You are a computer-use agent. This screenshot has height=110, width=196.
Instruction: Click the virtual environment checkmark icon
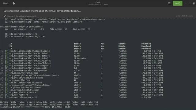[x=5, y=16]
